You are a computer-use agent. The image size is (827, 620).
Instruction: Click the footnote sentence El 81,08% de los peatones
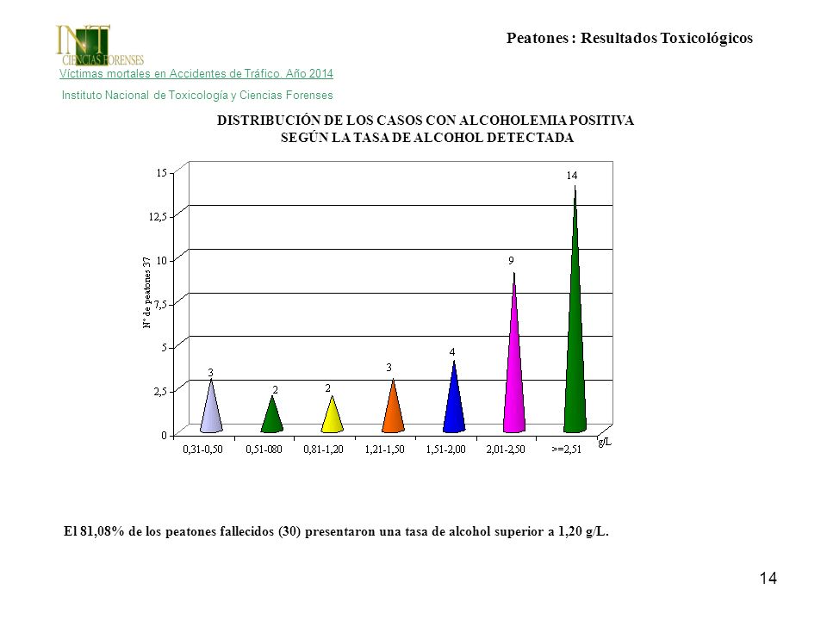coord(336,531)
